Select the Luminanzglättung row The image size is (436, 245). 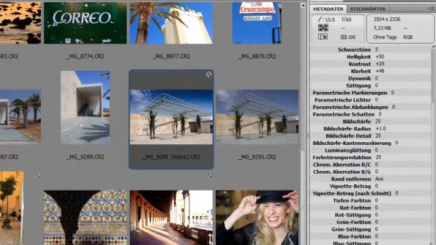point(371,150)
